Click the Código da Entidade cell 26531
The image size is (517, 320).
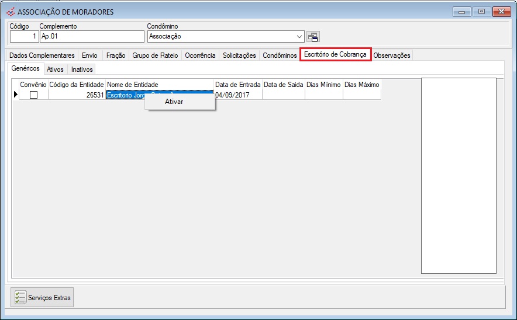pyautogui.click(x=77, y=95)
